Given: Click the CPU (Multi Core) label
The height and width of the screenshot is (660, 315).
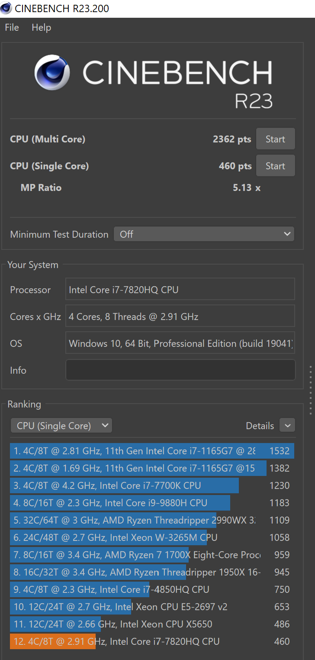Looking at the screenshot, I should (48, 139).
